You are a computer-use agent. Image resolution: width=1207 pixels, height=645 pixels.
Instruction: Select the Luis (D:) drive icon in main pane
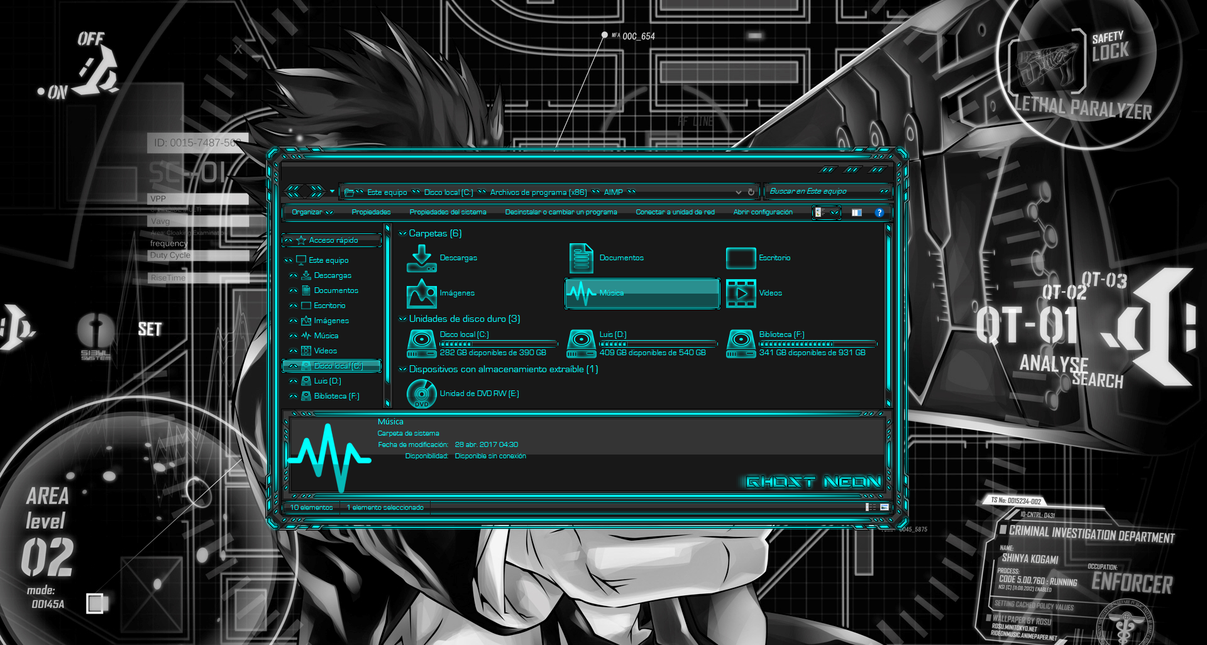[581, 344]
